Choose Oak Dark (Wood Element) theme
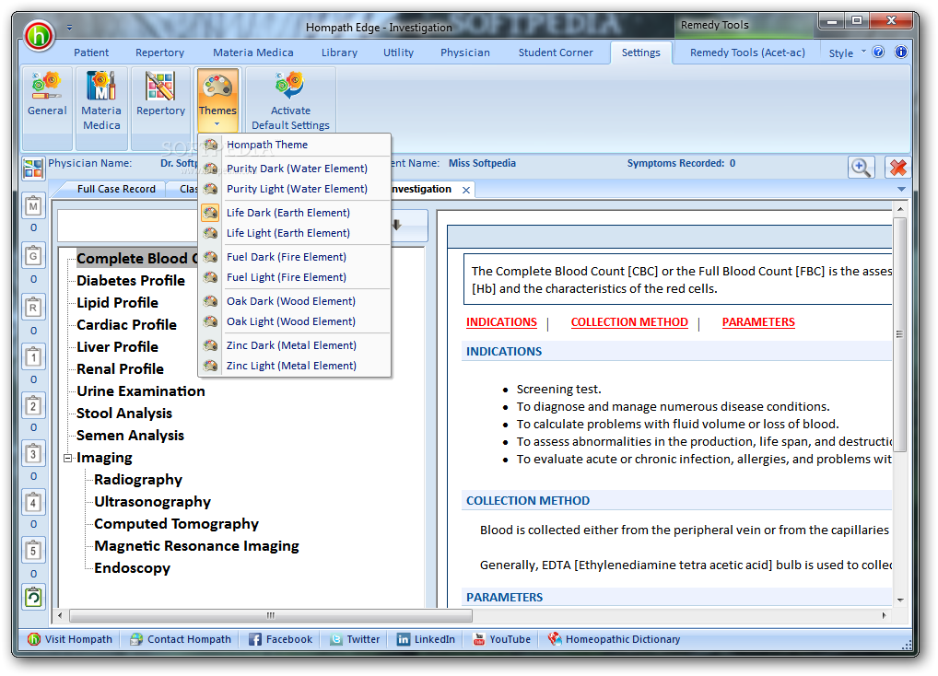 pos(294,301)
